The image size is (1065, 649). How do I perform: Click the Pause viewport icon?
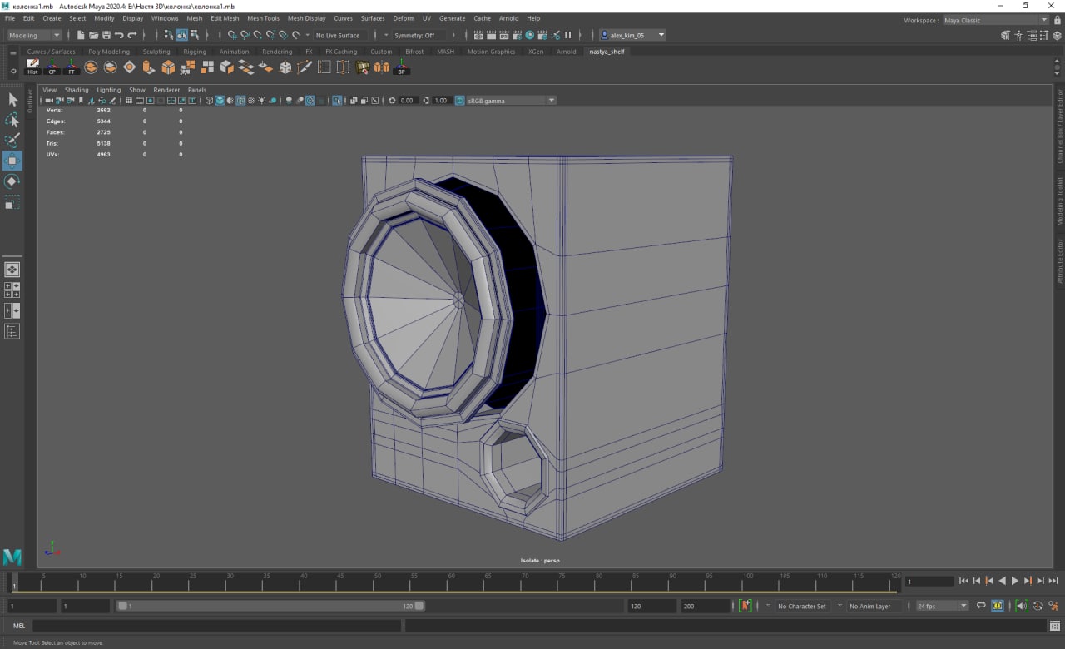point(568,35)
